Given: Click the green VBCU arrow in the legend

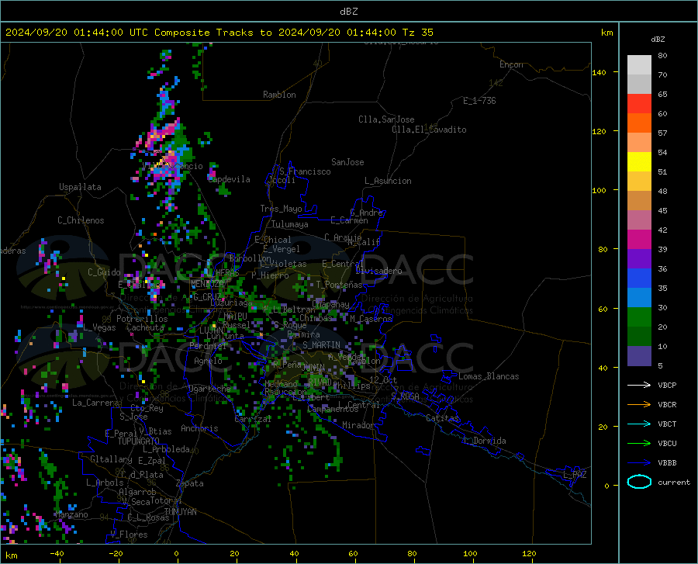Looking at the screenshot, I should coord(639,444).
